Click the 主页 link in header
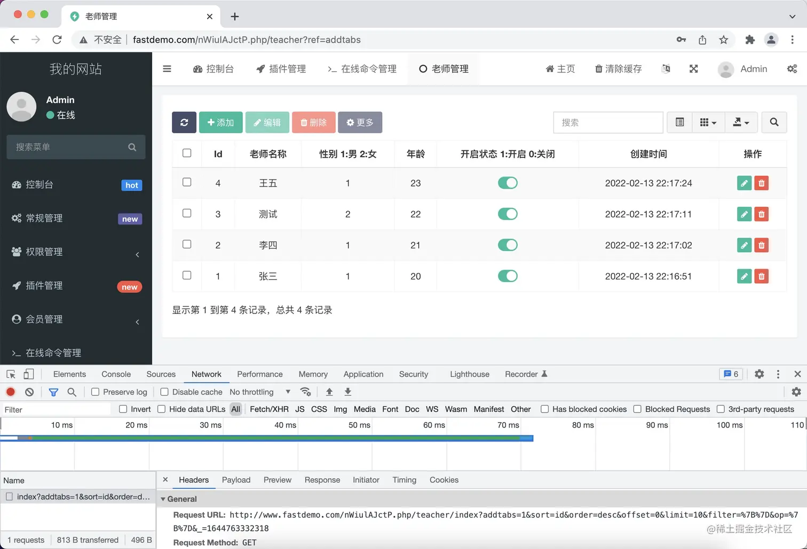The width and height of the screenshot is (807, 549). [x=560, y=69]
